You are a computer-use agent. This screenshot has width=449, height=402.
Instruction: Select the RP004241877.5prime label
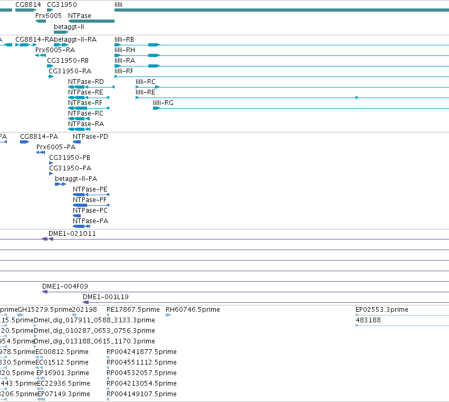tap(141, 351)
